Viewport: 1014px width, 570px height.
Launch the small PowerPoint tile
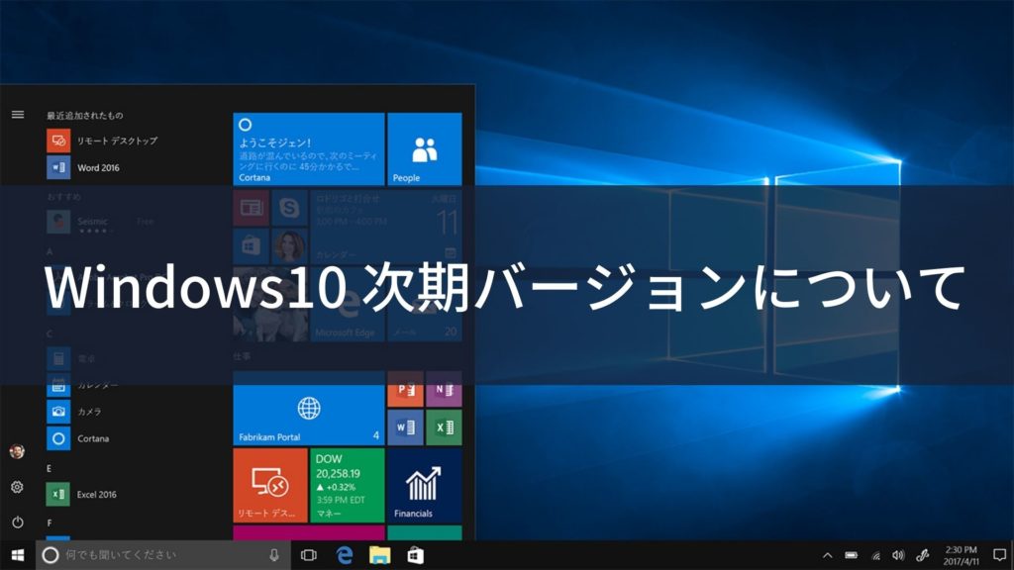405,390
